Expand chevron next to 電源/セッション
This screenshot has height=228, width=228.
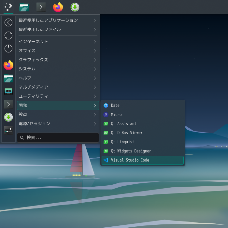tap(95, 124)
